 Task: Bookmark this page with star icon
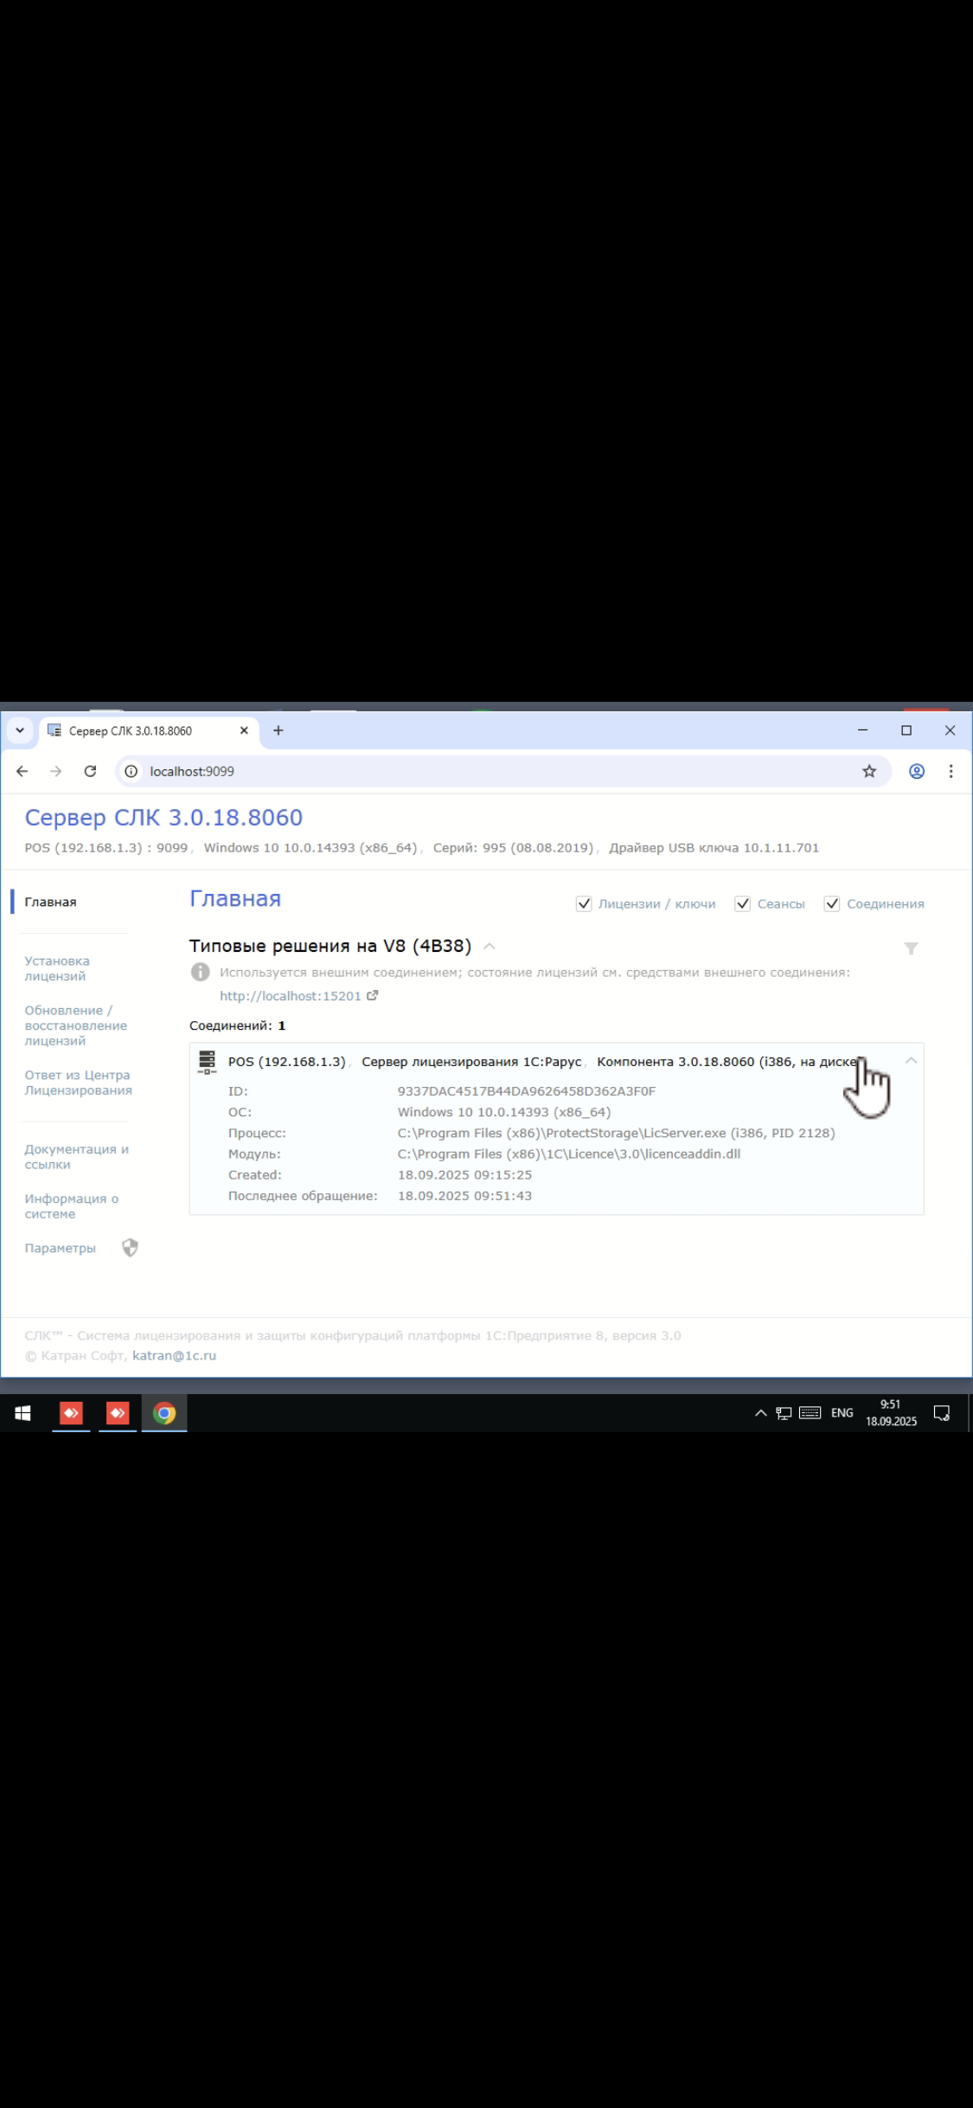[x=869, y=771]
